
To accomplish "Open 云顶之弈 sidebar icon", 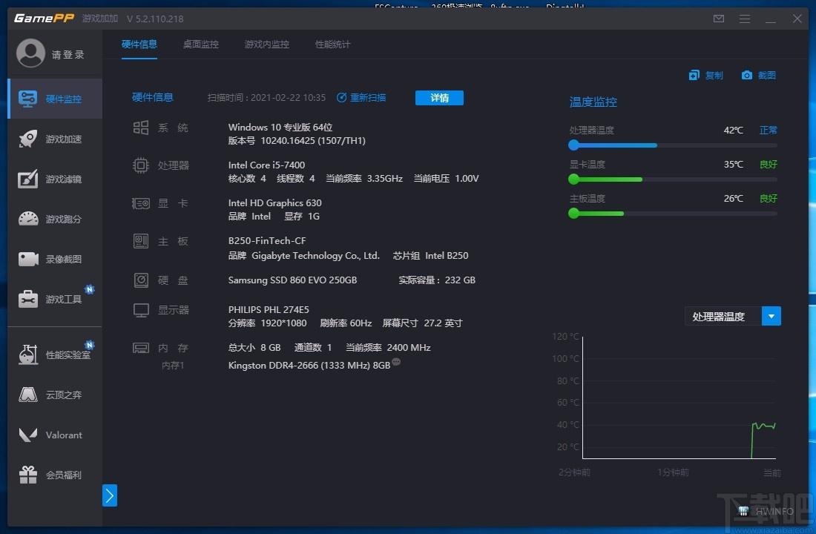I will [x=28, y=395].
